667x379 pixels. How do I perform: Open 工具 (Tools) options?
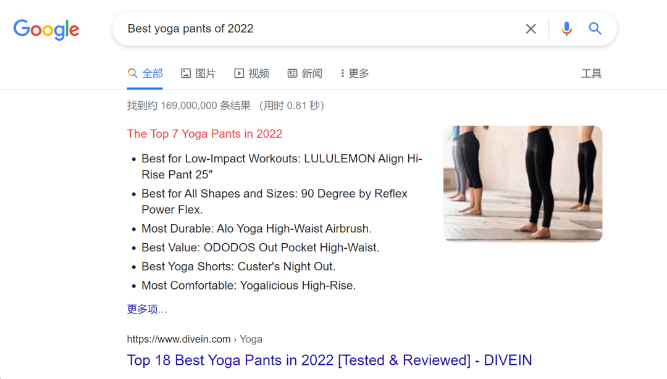[x=591, y=73]
